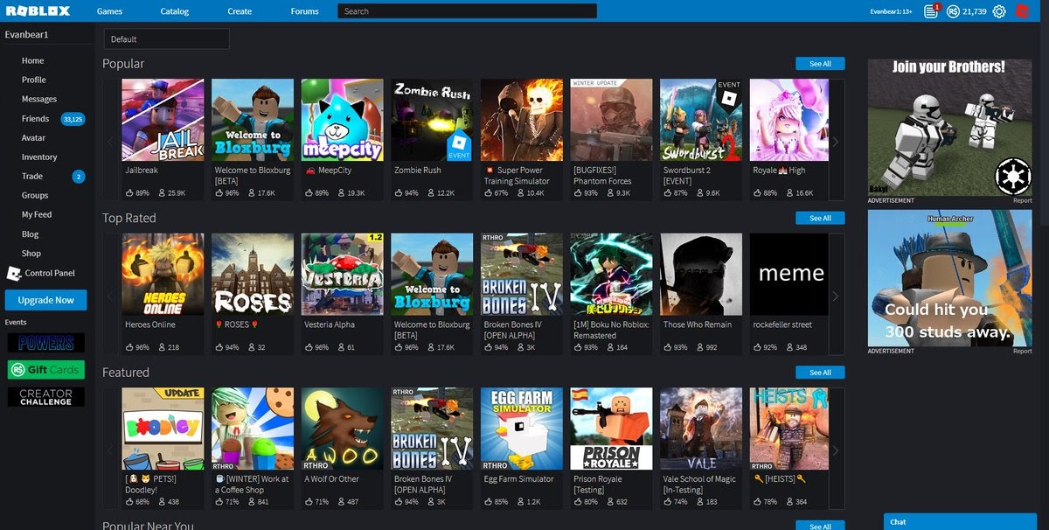Open Shop in the sidebar
Viewport: 1049px width, 530px height.
click(x=31, y=254)
